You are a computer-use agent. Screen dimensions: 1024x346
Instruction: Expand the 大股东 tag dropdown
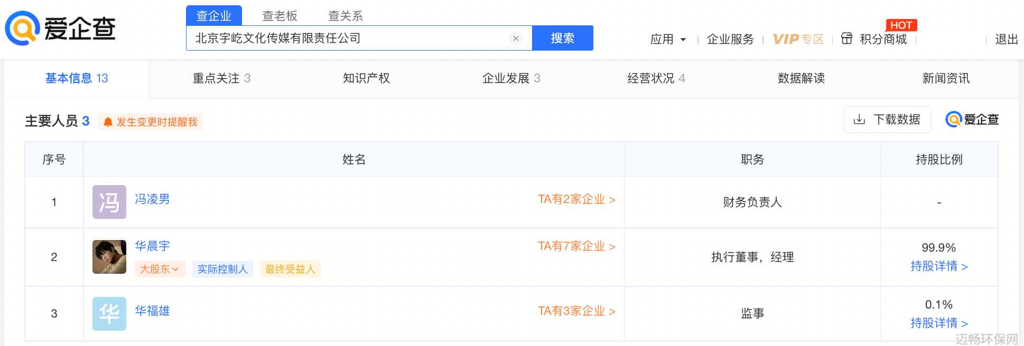[x=160, y=269]
